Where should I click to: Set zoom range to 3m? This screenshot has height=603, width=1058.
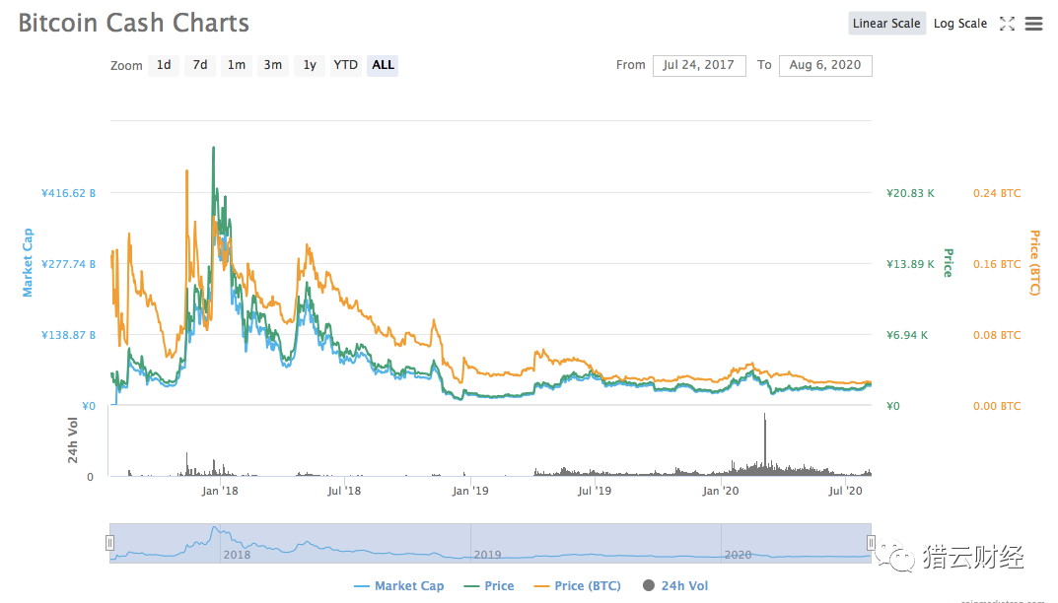(272, 65)
